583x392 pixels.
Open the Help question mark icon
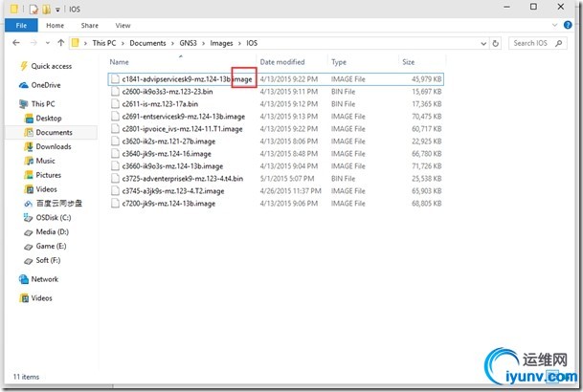point(568,25)
